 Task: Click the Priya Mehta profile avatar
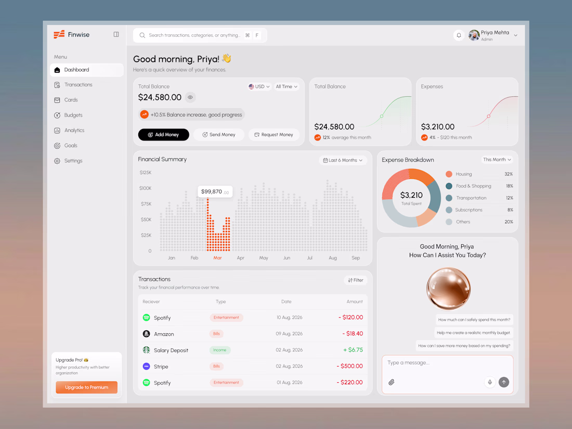coord(474,35)
